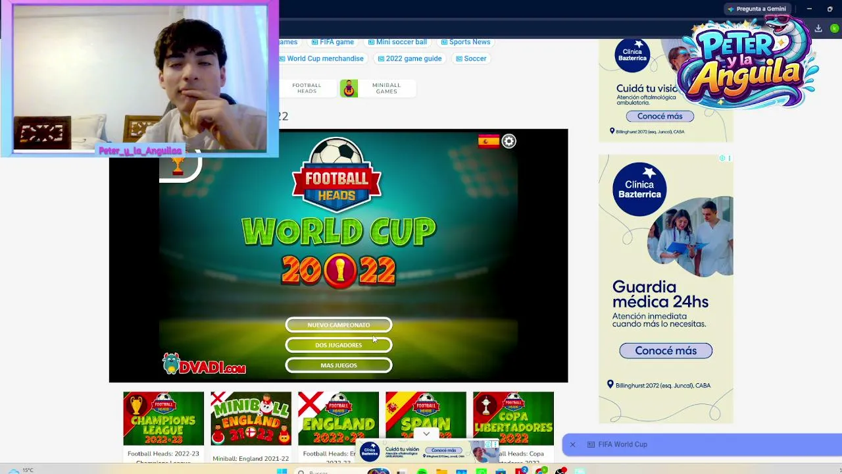Click the trophy icon beside the game
Viewport: 842px width, 474px height.
click(178, 165)
